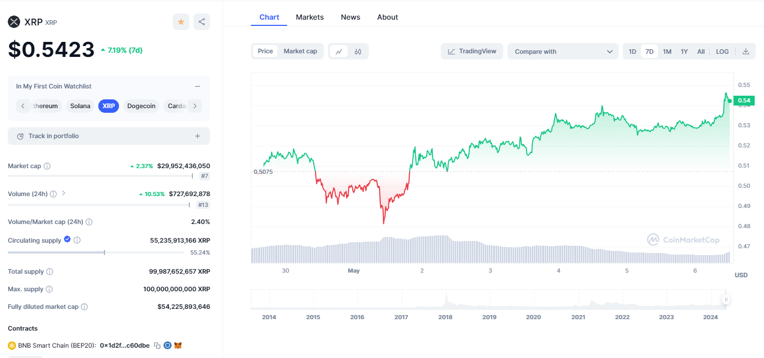The width and height of the screenshot is (764, 358).
Task: Switch to the Markets tab
Action: pos(310,17)
